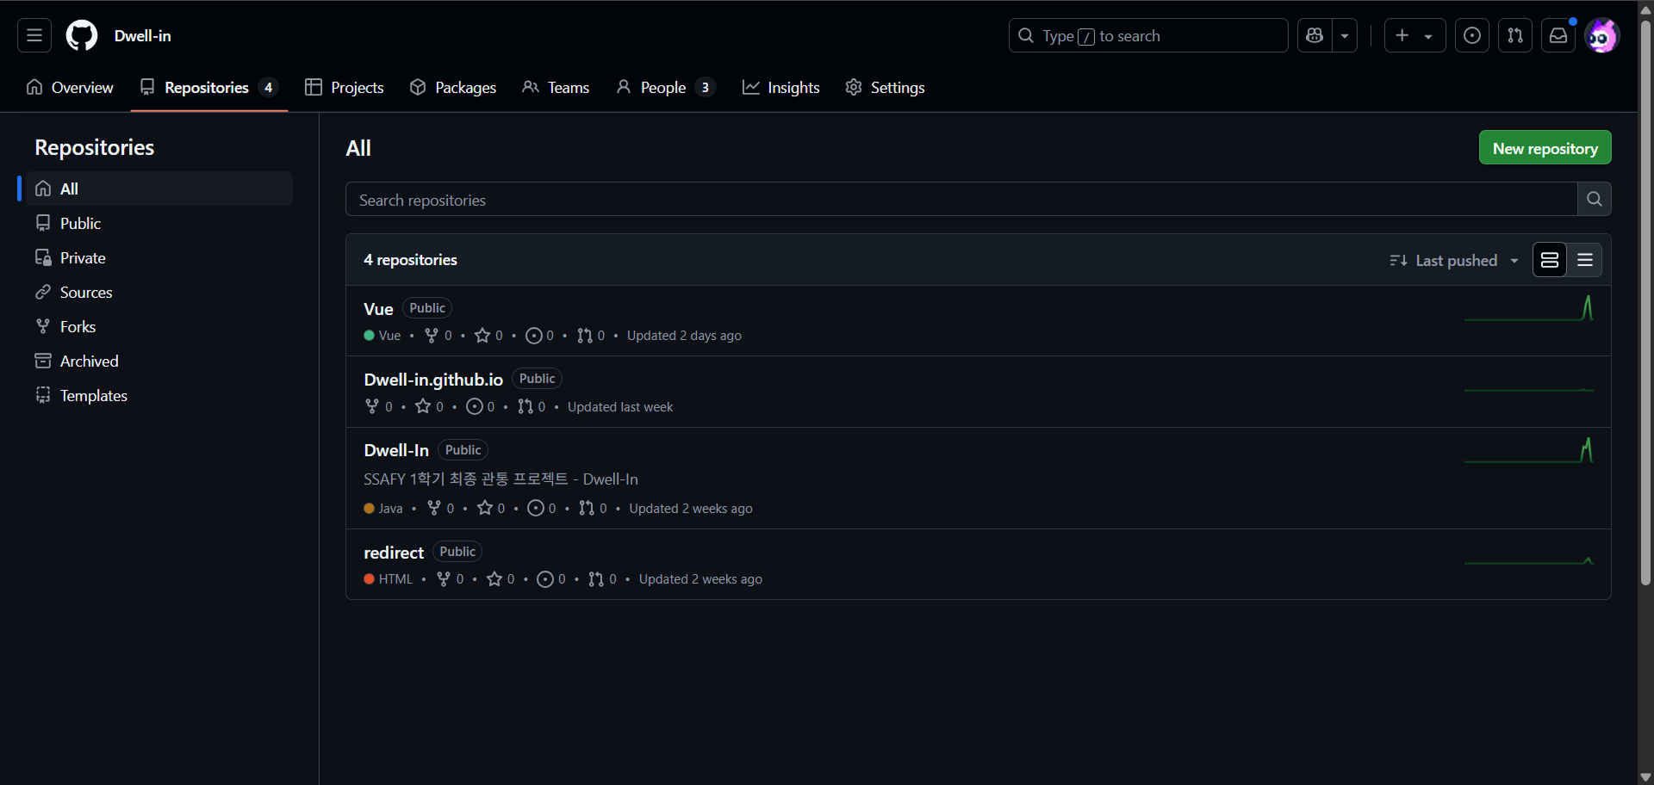The width and height of the screenshot is (1654, 785).
Task: Focus the global search field
Action: click(x=1148, y=35)
